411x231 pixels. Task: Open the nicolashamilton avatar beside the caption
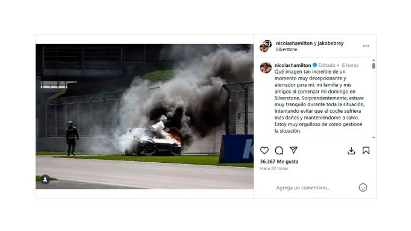tap(266, 68)
